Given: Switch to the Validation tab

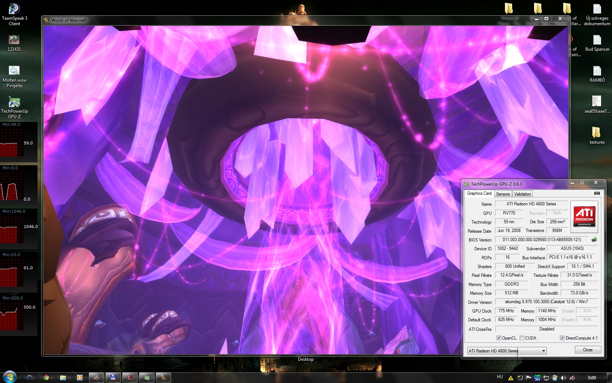Looking at the screenshot, I should pos(522,194).
